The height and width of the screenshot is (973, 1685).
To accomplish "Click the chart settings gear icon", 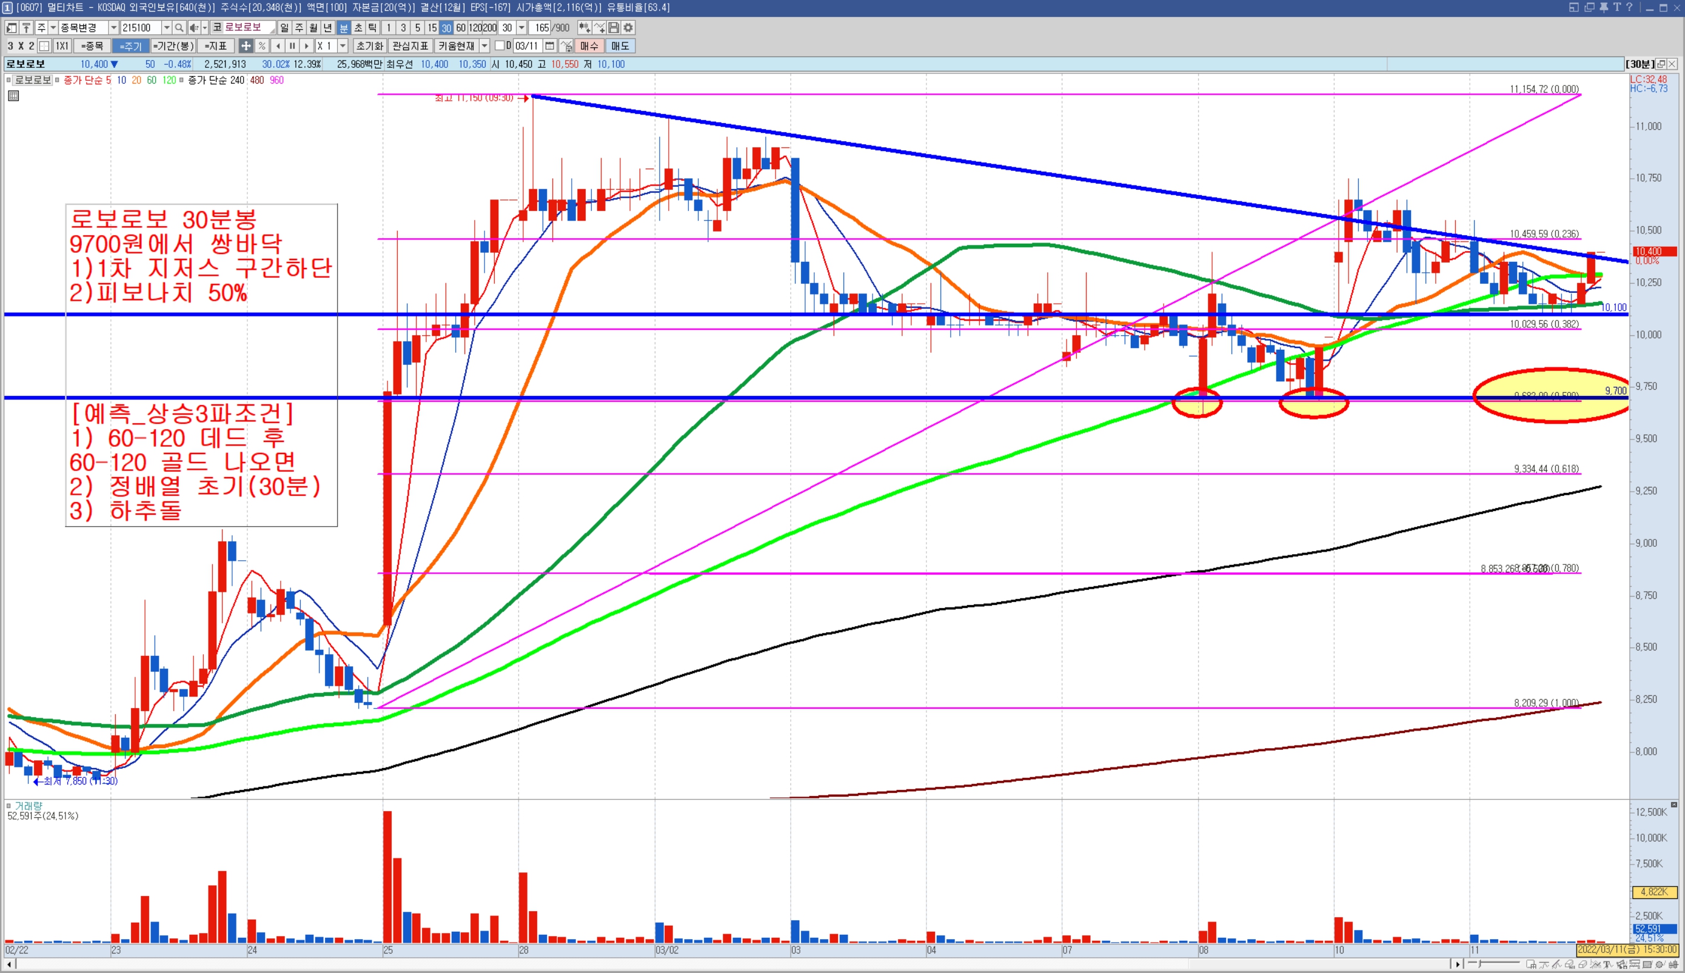I will pos(628,27).
